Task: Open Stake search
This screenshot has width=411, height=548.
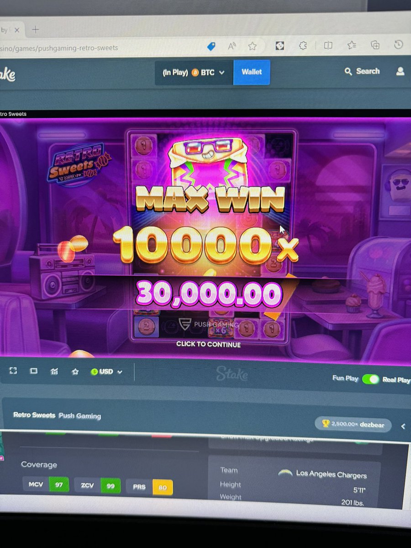Action: (362, 71)
